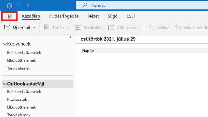Collapse the Outlook-adatfájl tree

5,84
